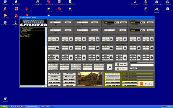
Task: Set V Sync to Aus
Action: (51, 49)
